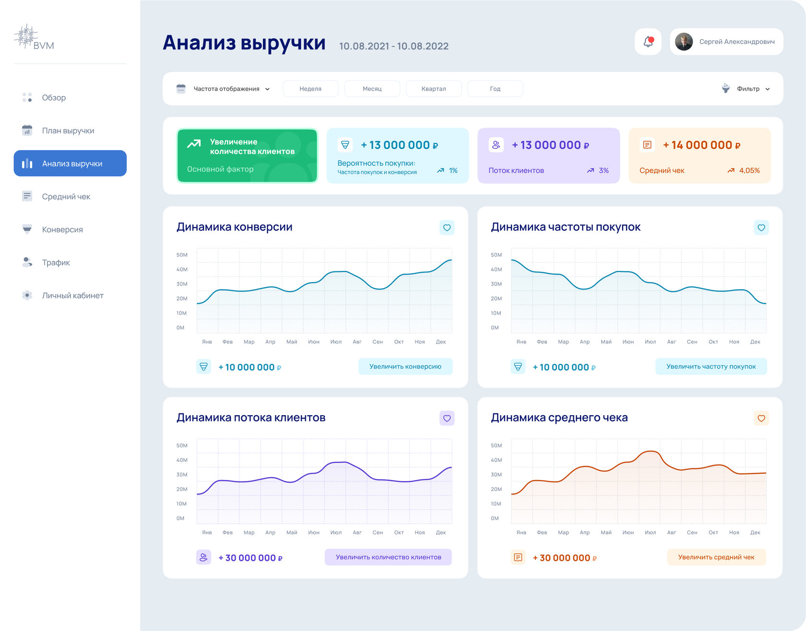The width and height of the screenshot is (806, 631).
Task: Click the Анализ выручки page heading
Action: 244,43
